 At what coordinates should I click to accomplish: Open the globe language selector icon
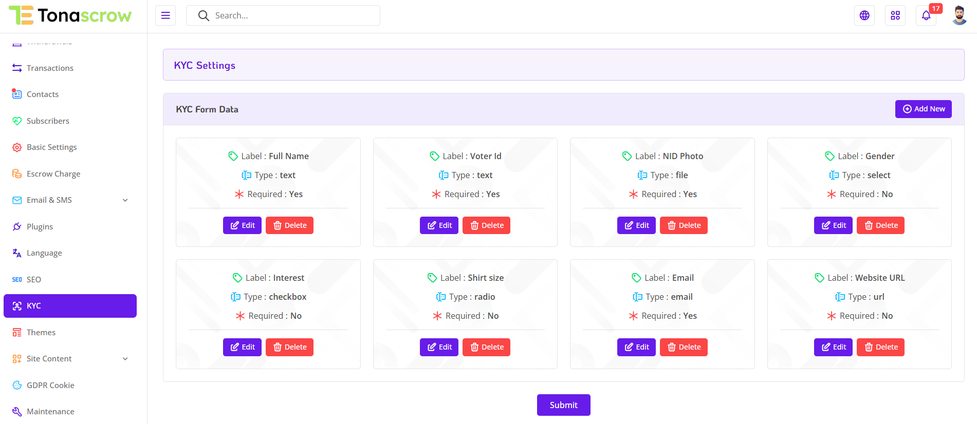(x=864, y=15)
